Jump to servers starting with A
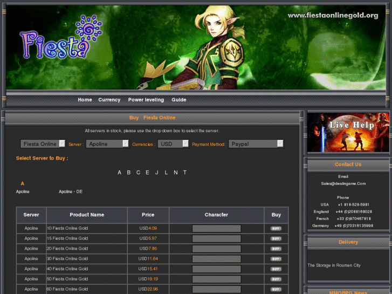 (x=119, y=173)
